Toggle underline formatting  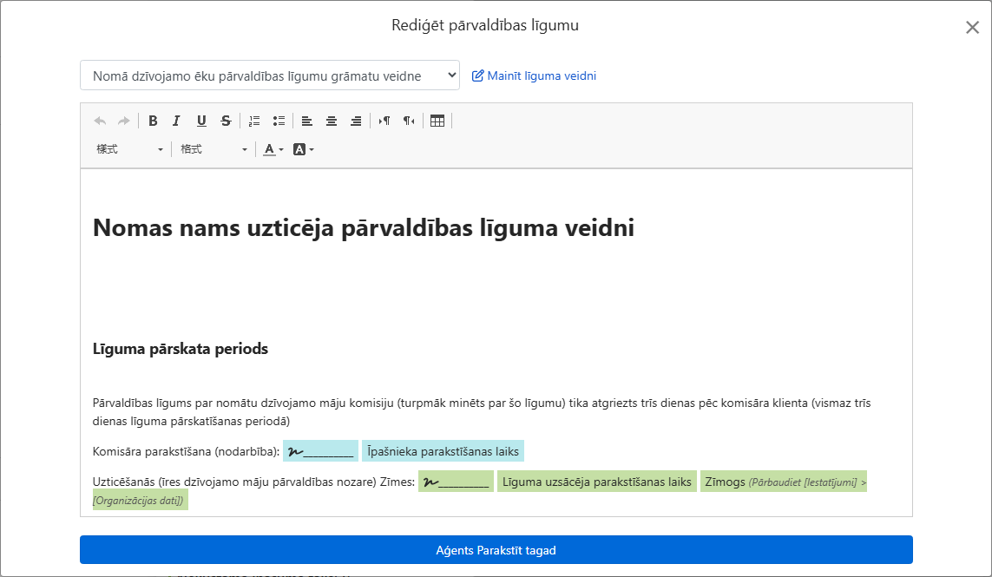point(201,121)
